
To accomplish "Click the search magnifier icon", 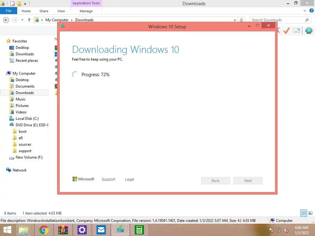I will (307, 20).
